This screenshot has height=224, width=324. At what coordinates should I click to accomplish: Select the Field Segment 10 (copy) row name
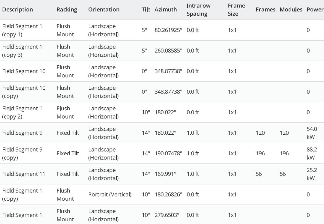[24, 92]
